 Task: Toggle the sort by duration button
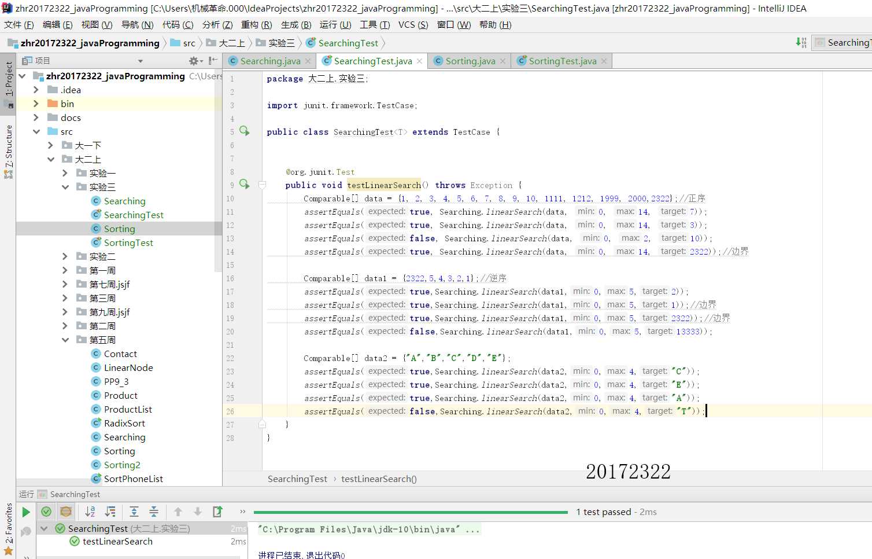(110, 512)
